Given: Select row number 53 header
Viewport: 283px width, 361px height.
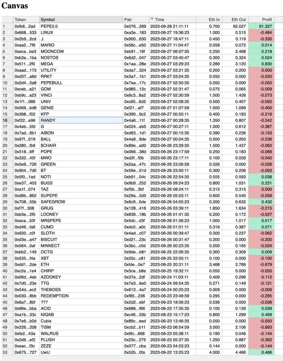Looking at the screenshot, I should coord(7,352).
